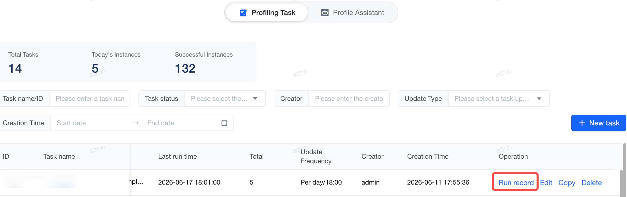Viewport: 627px width, 197px height.
Task: Switch to the Profile Assistant tab
Action: coord(353,12)
